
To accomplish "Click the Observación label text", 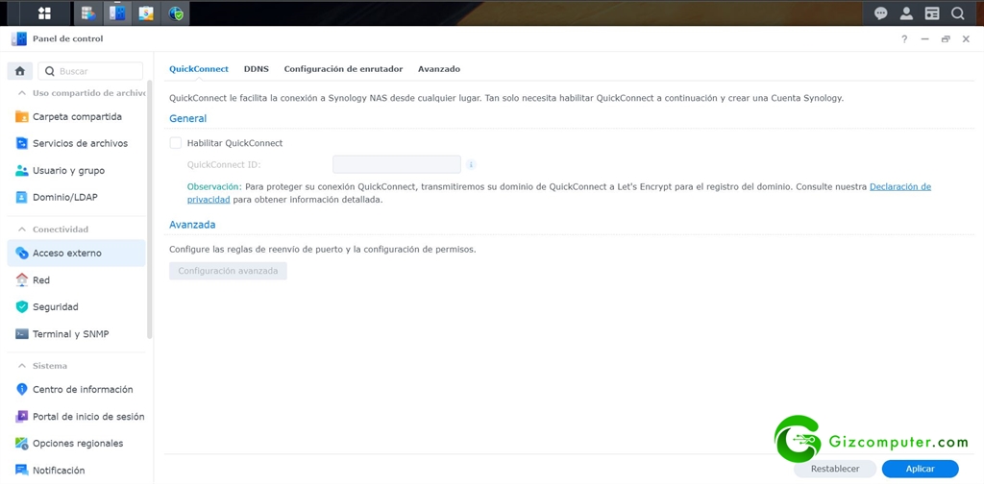I will coord(214,187).
